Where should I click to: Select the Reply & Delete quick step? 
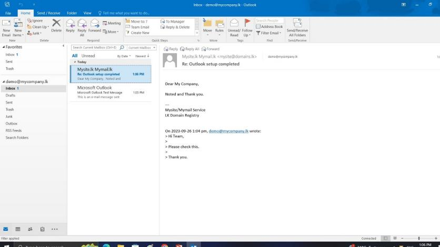(x=175, y=27)
